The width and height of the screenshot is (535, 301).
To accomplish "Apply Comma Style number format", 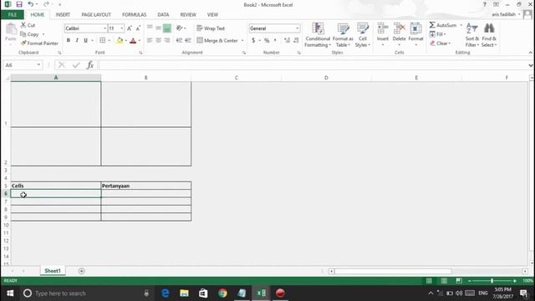I will (275, 40).
